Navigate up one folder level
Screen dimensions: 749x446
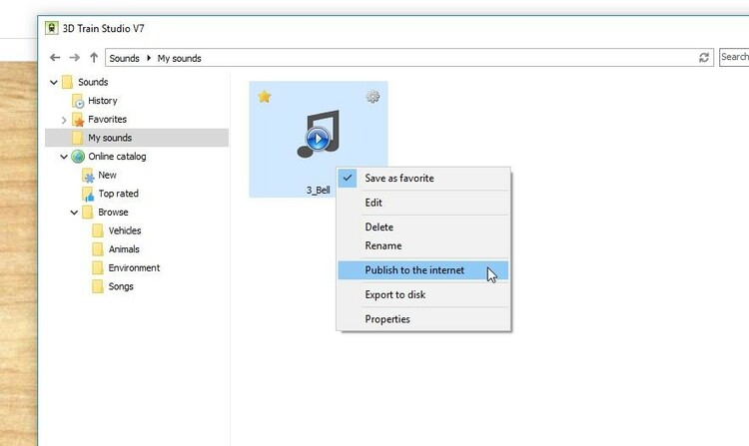click(94, 58)
